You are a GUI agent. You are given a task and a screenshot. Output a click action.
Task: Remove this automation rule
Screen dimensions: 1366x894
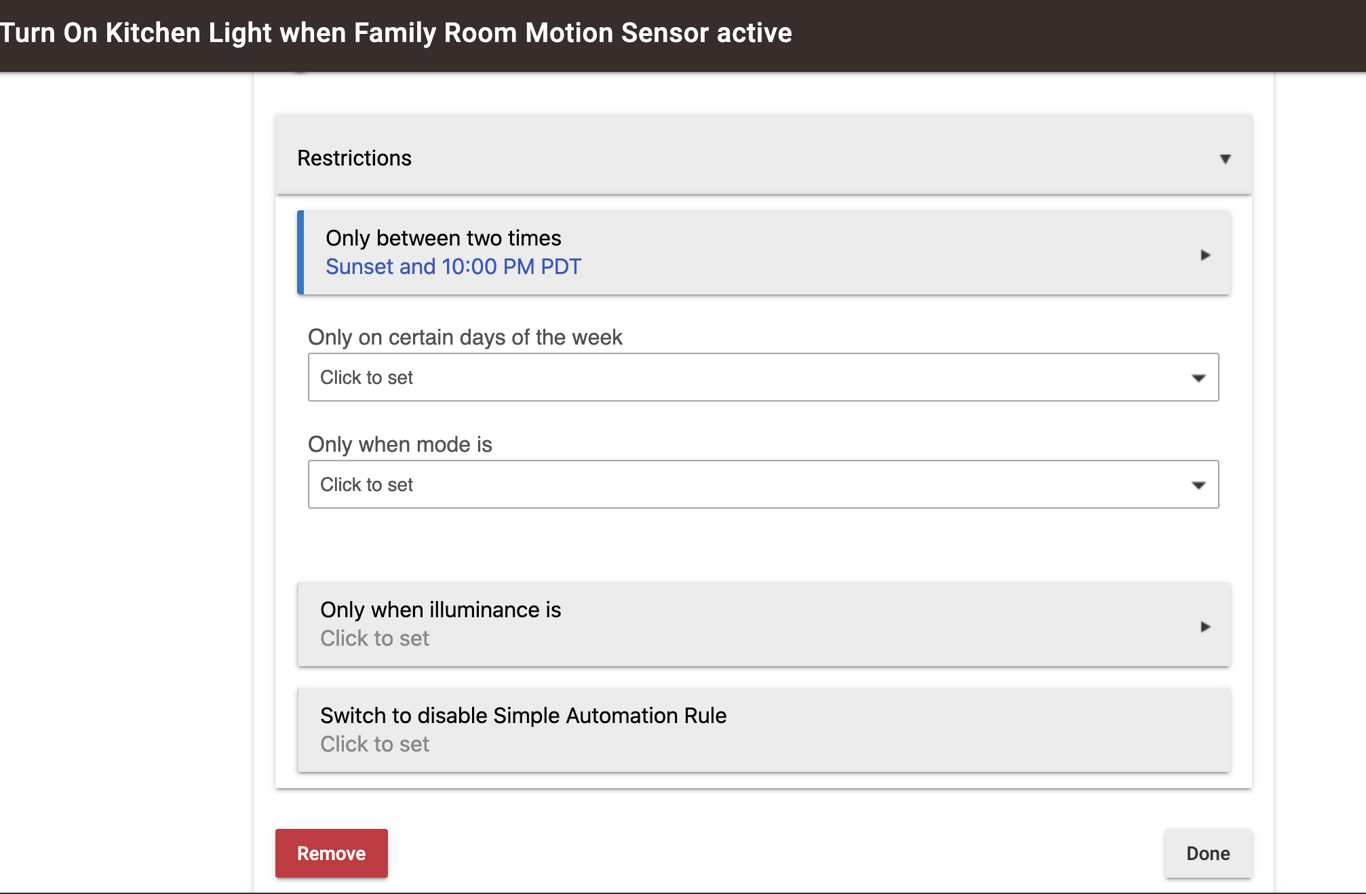tap(331, 853)
